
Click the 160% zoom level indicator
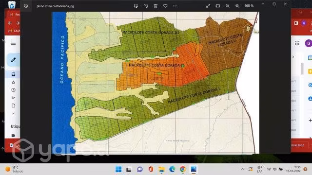tap(249, 6)
